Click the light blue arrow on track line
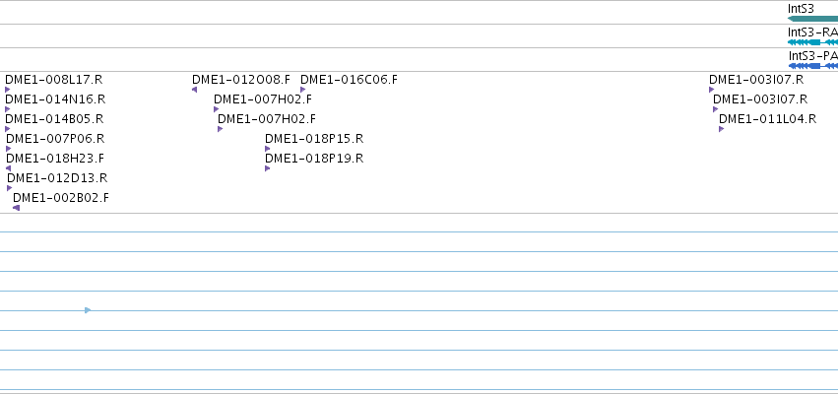838x394 pixels. pyautogui.click(x=89, y=310)
